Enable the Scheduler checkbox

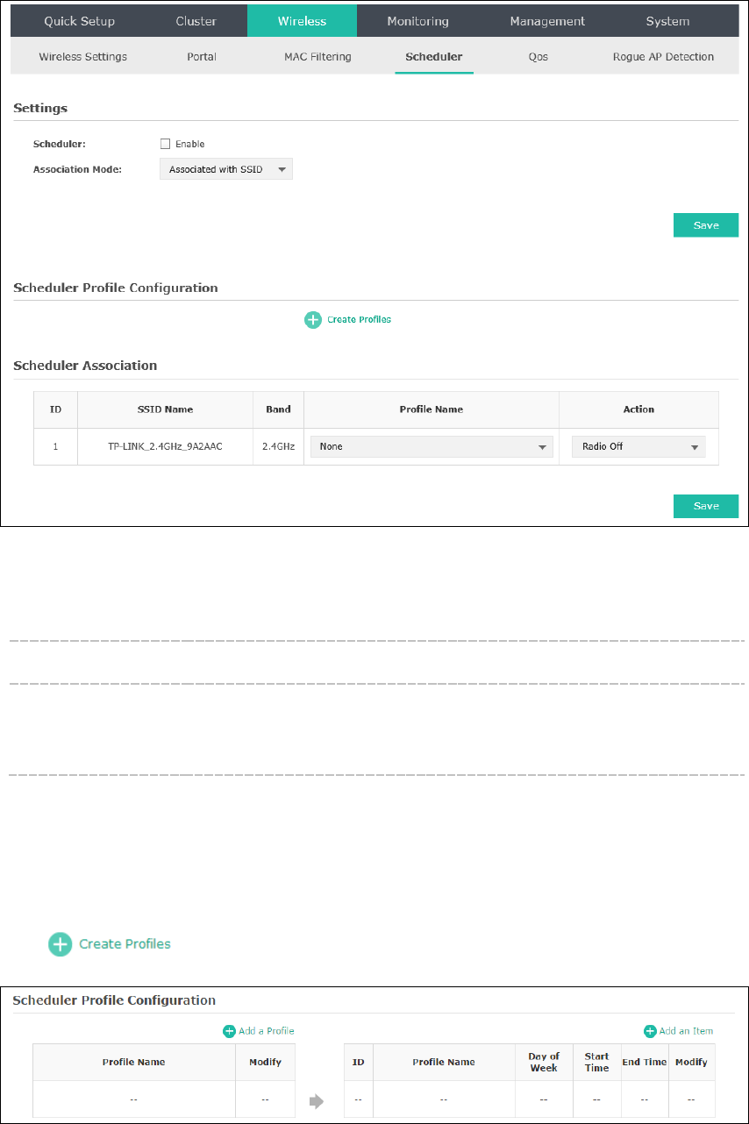tap(165, 144)
